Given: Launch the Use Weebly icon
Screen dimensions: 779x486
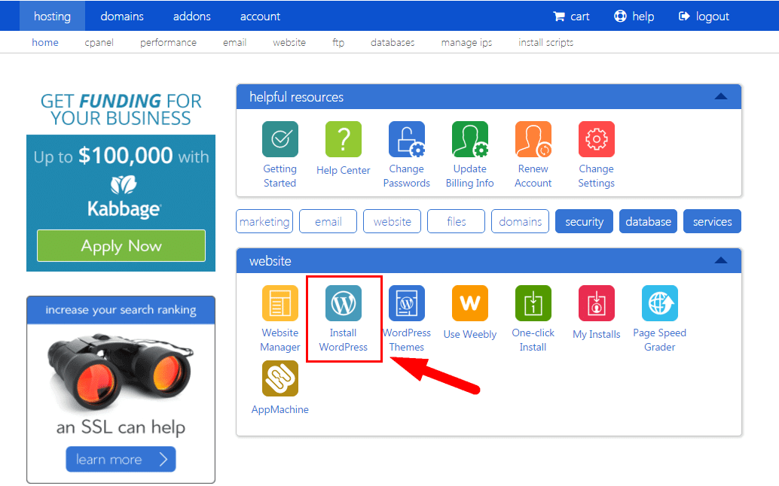Looking at the screenshot, I should (470, 303).
